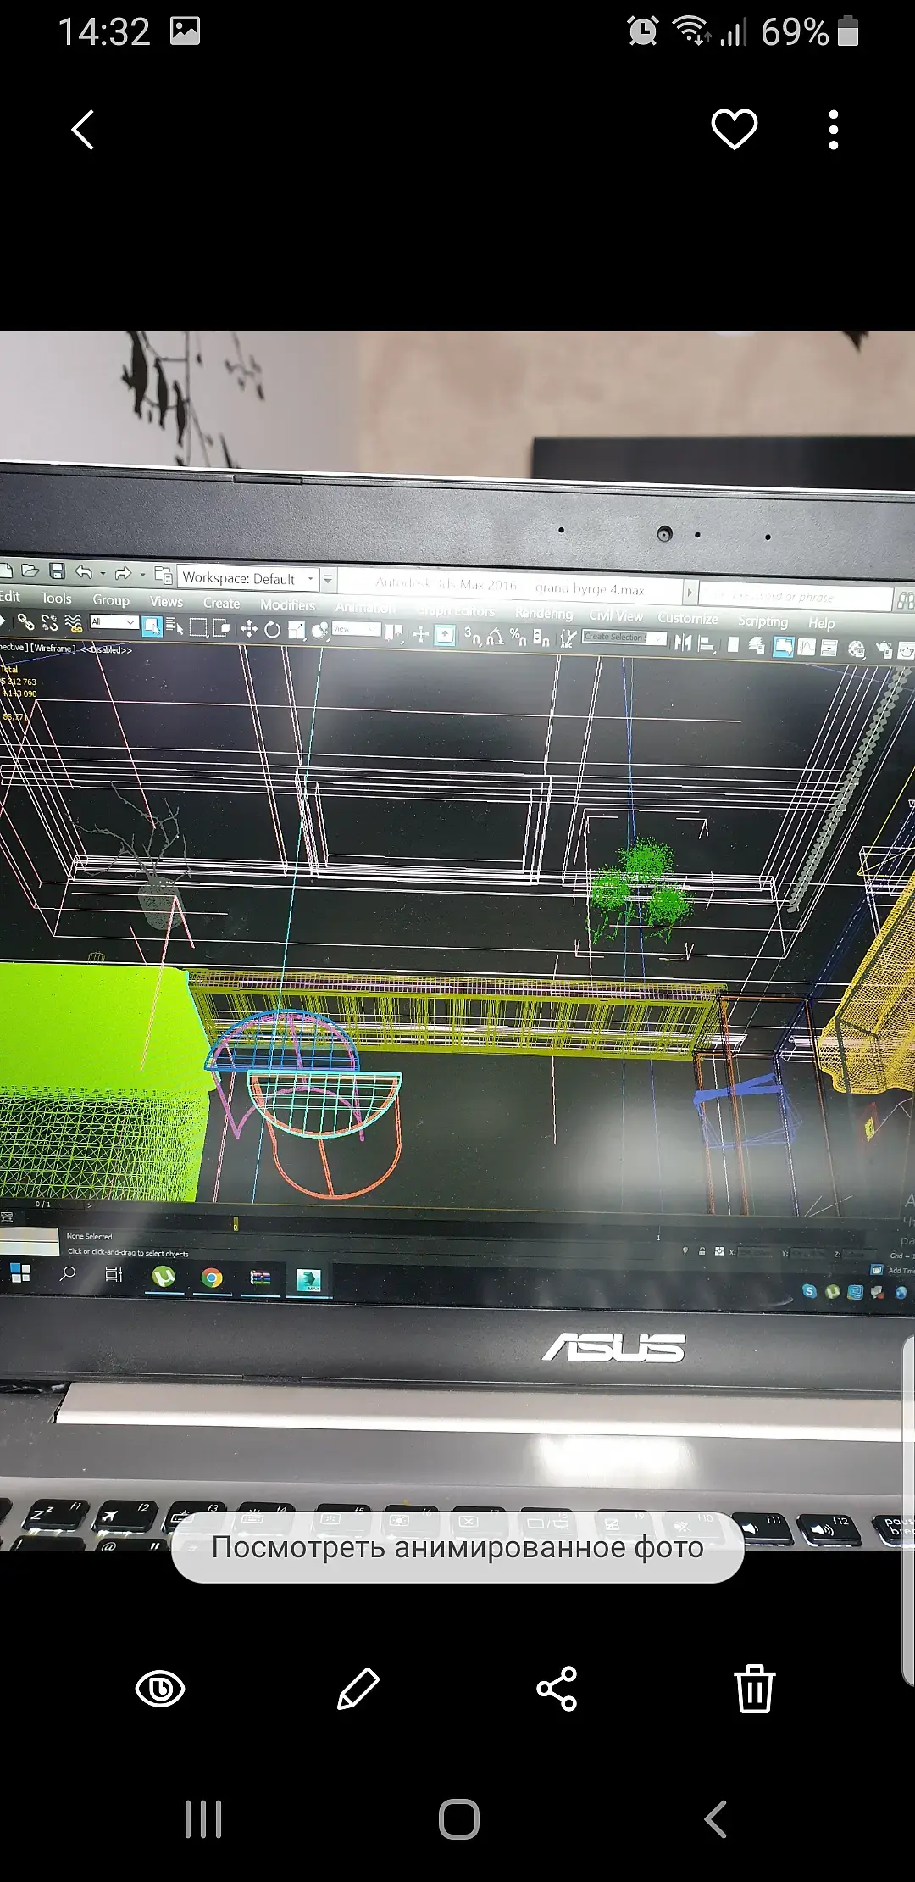Open the Modifiers menu
This screenshot has width=915, height=1882.
coord(287,604)
